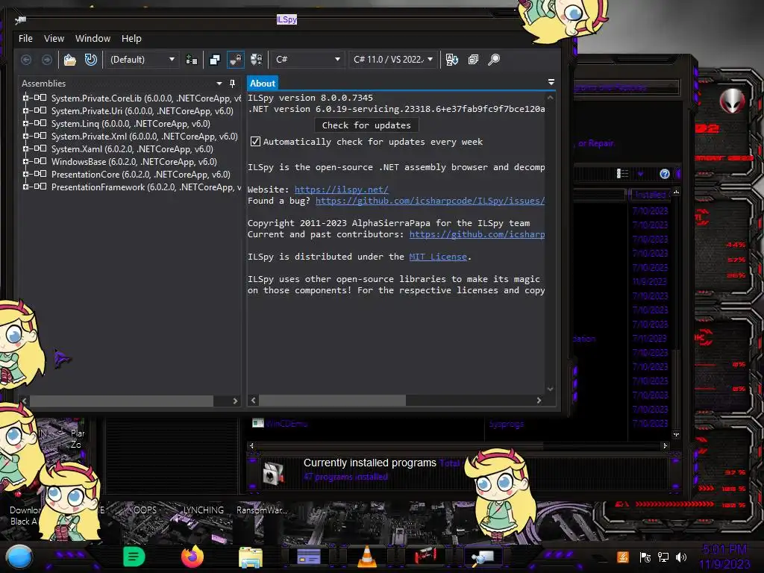Expand the System.Private.CoreLib assembly node

[25, 98]
